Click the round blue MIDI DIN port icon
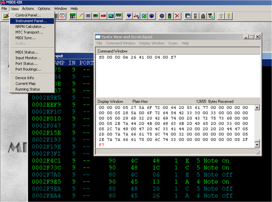 [x=152, y=16]
